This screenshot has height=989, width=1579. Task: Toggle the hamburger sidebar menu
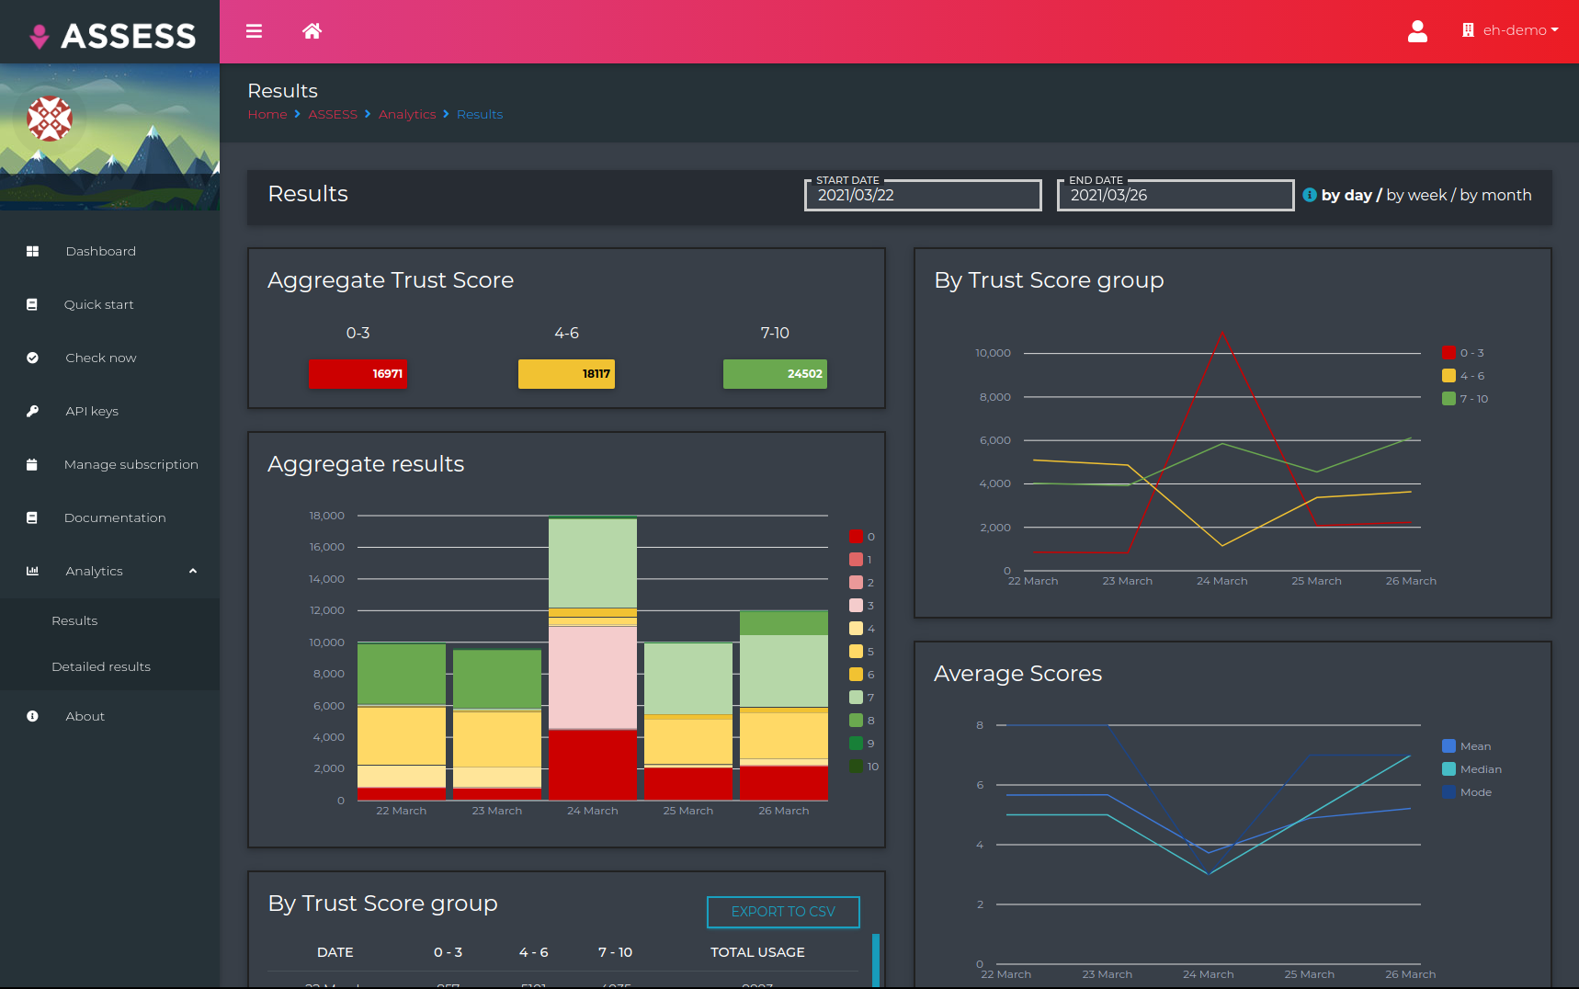coord(254,31)
